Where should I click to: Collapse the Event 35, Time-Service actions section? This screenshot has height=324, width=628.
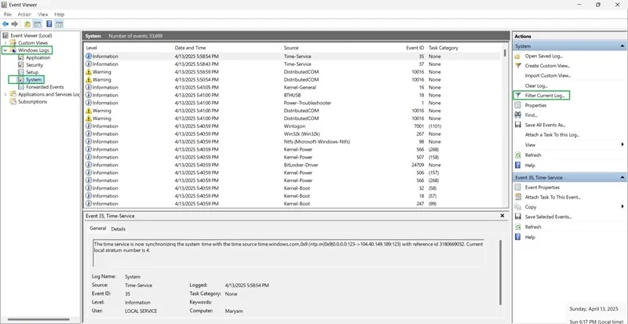623,177
